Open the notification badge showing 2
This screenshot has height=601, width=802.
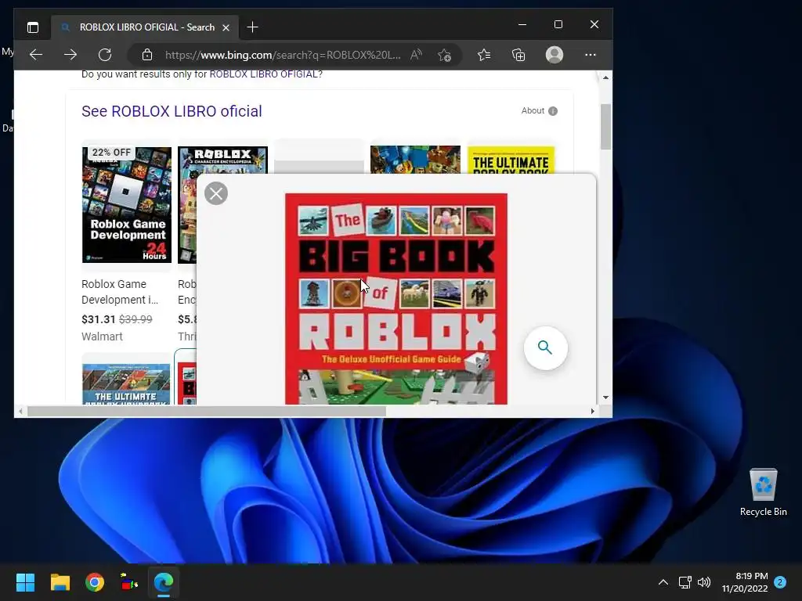pyautogui.click(x=780, y=582)
